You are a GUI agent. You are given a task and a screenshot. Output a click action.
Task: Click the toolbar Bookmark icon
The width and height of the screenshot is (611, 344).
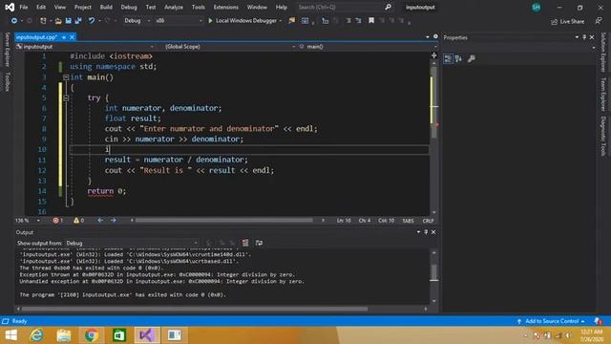(371, 21)
